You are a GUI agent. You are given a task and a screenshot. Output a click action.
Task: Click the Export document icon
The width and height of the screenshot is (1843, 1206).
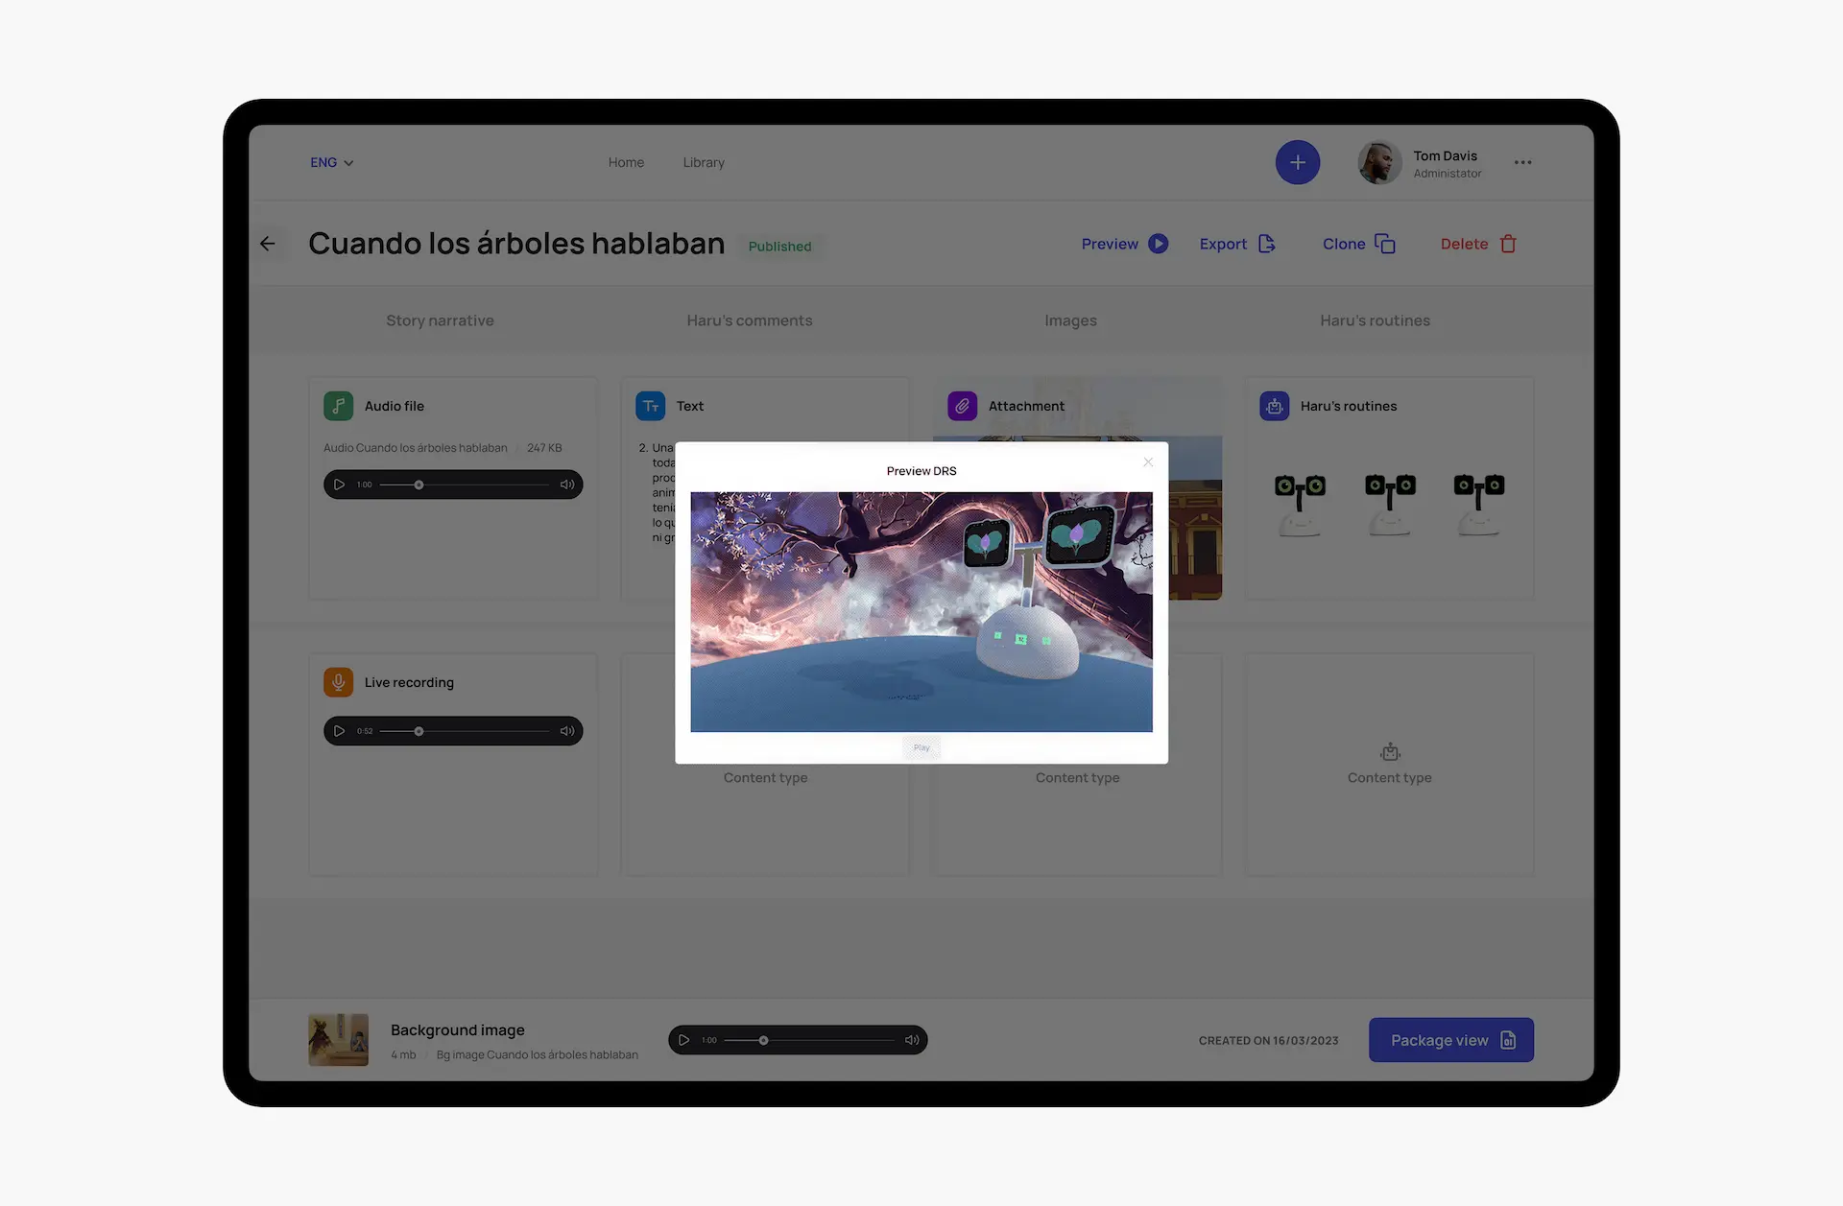click(1268, 244)
